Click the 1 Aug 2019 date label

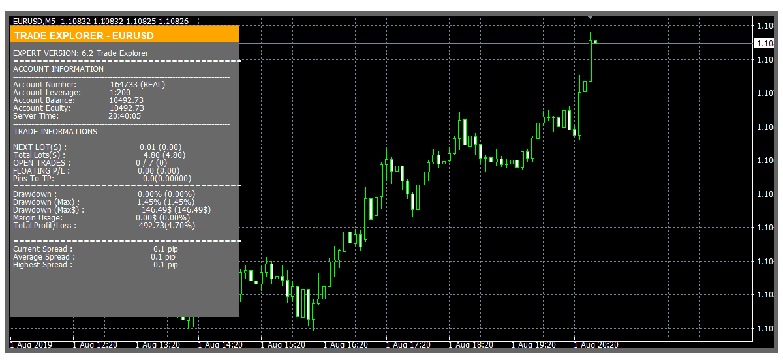(31, 344)
